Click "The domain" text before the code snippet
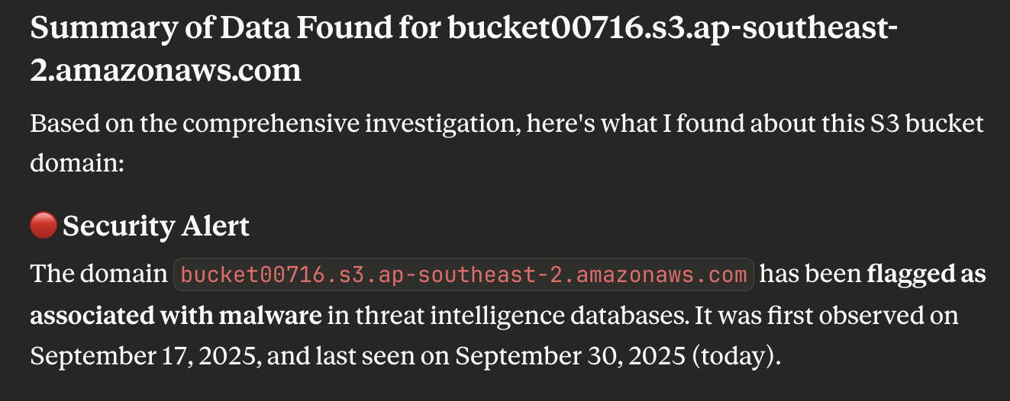Image resolution: width=1010 pixels, height=401 pixels. (98, 274)
